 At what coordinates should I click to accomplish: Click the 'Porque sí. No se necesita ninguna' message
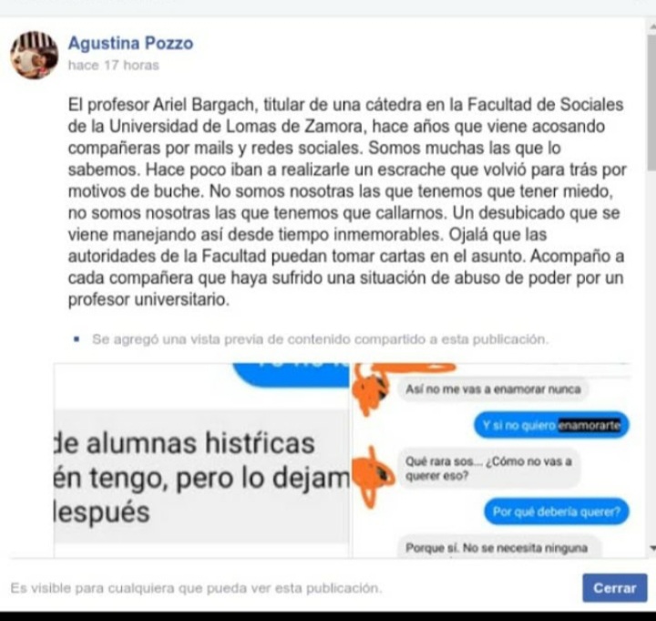[497, 547]
